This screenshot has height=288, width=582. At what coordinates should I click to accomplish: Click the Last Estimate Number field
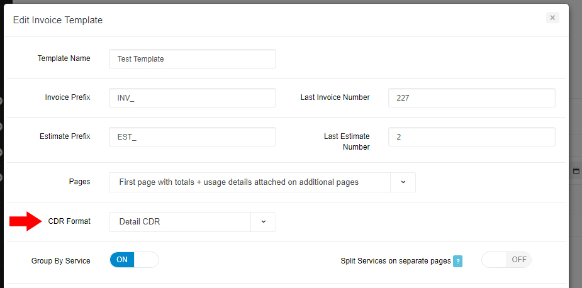tap(471, 137)
